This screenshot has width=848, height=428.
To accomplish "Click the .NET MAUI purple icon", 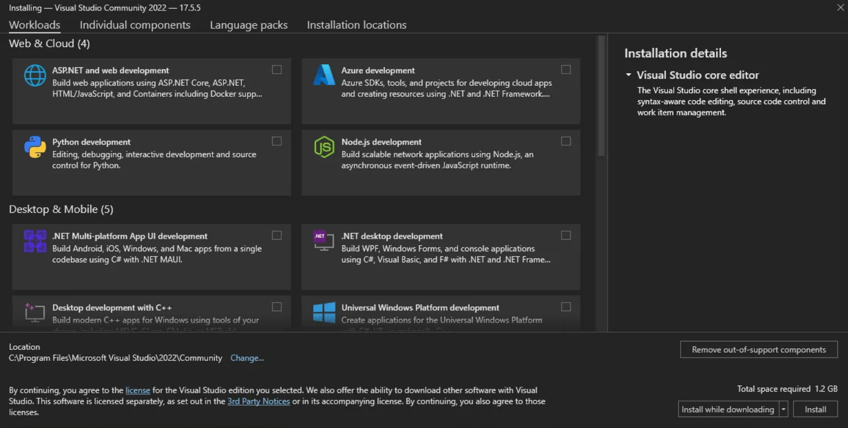I will click(x=35, y=241).
